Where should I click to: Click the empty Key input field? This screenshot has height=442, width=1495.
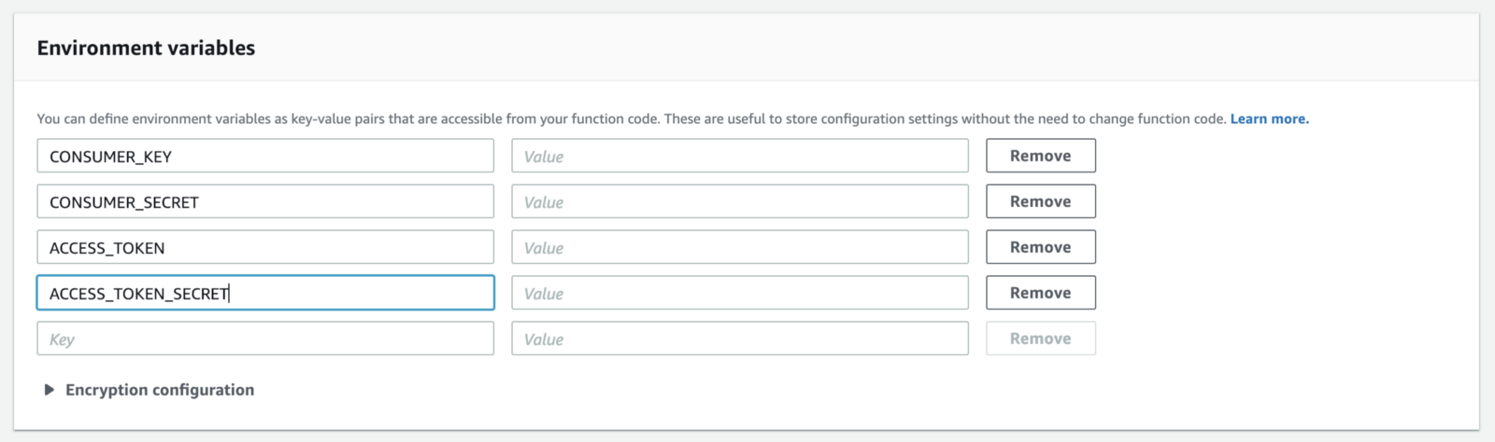[265, 338]
